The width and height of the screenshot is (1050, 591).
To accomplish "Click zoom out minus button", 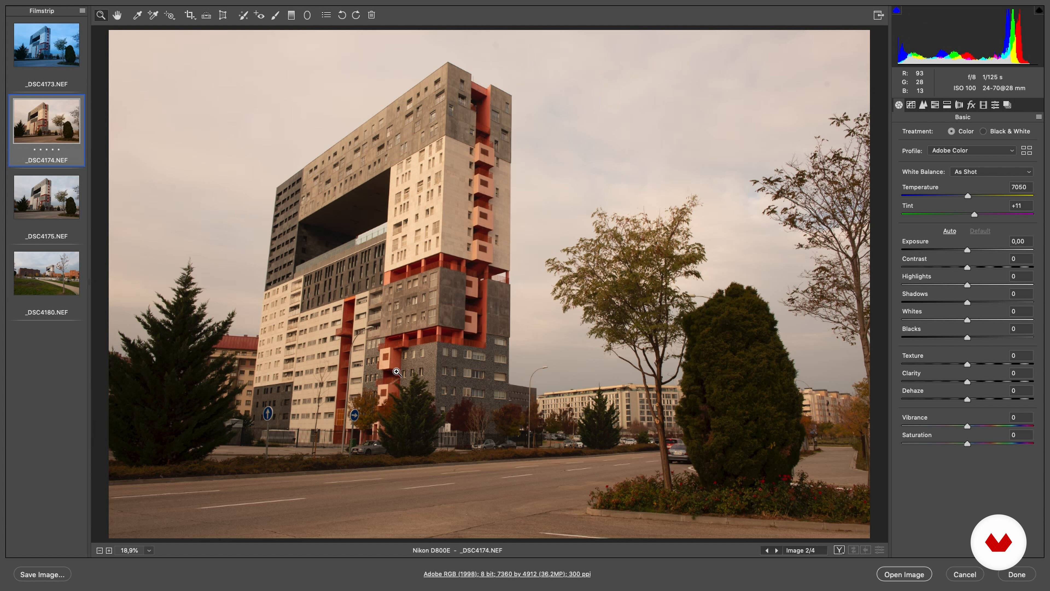I will 100,551.
